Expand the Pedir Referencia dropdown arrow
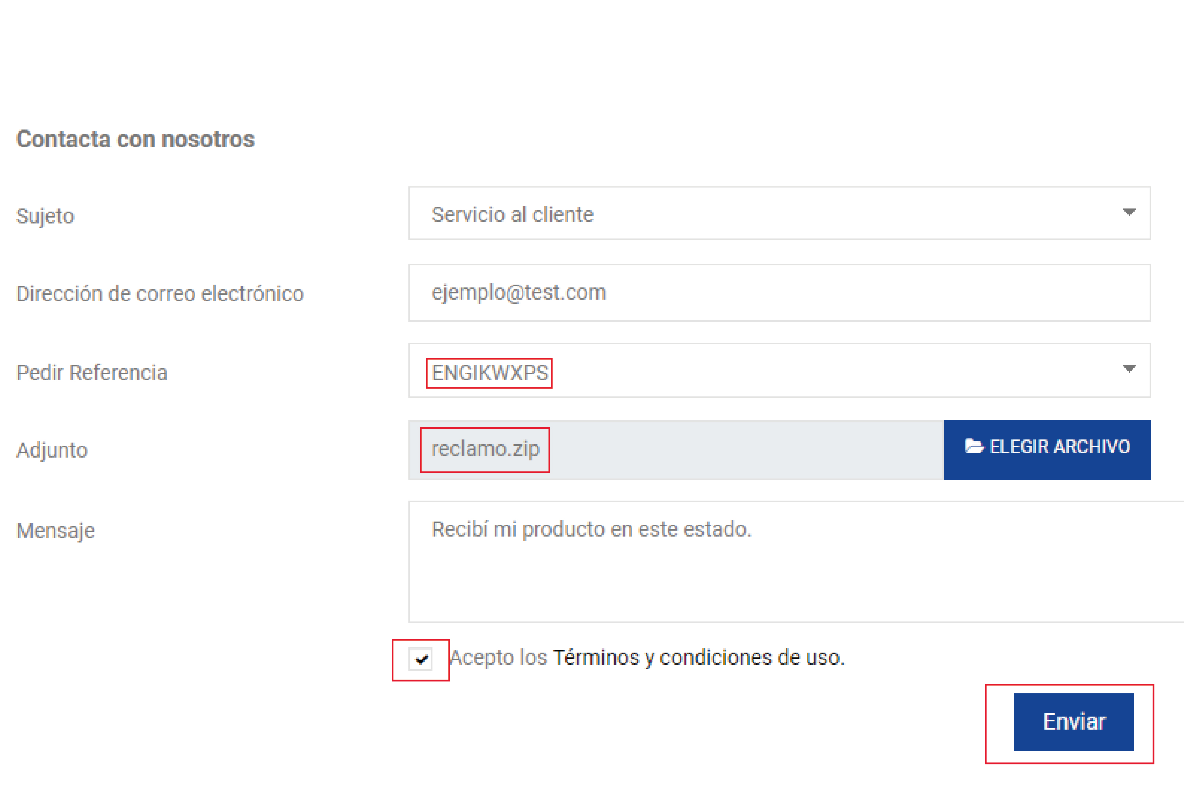Image resolution: width=1184 pixels, height=809 pixels. click(x=1129, y=369)
